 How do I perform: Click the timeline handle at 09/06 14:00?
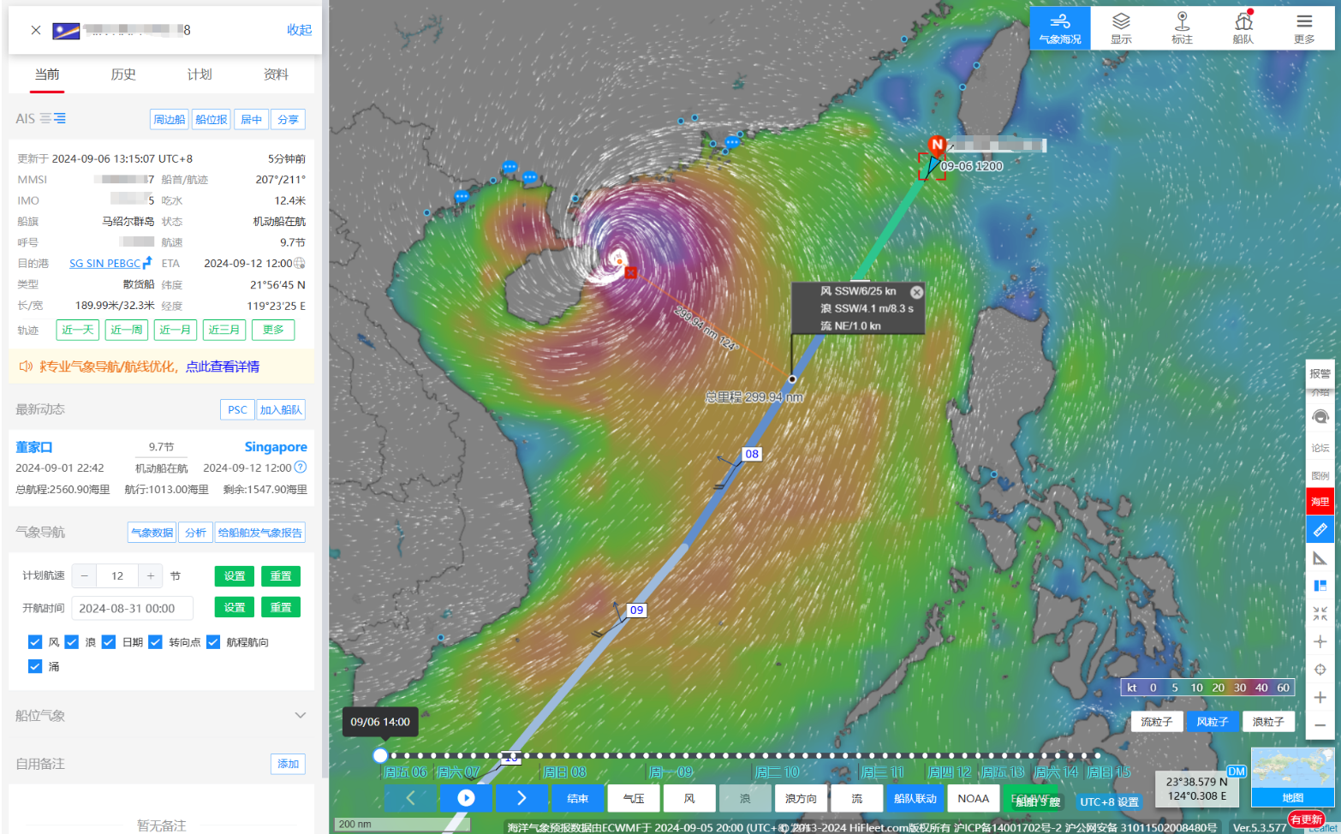pos(380,755)
